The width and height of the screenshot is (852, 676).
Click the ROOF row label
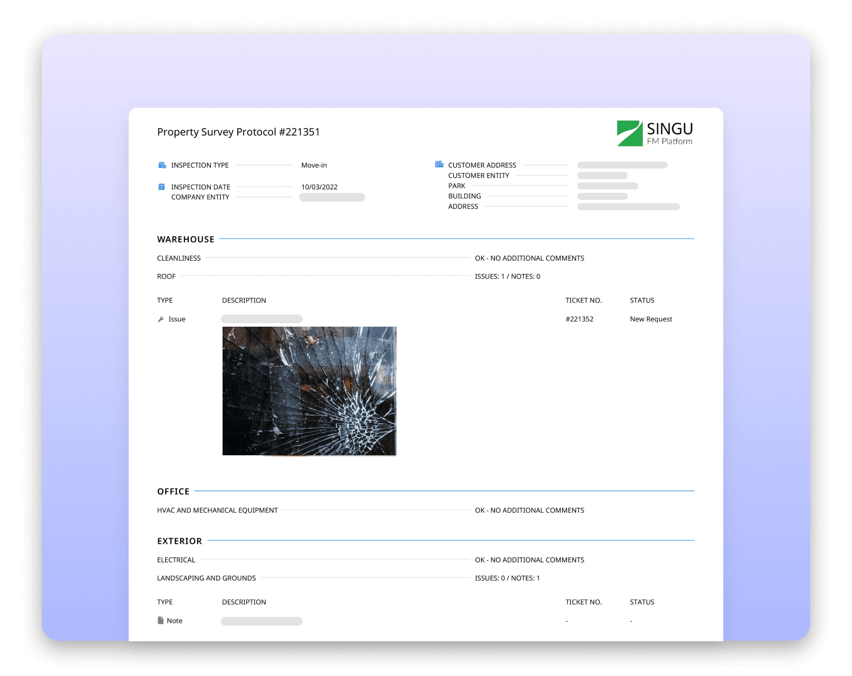[x=166, y=276]
